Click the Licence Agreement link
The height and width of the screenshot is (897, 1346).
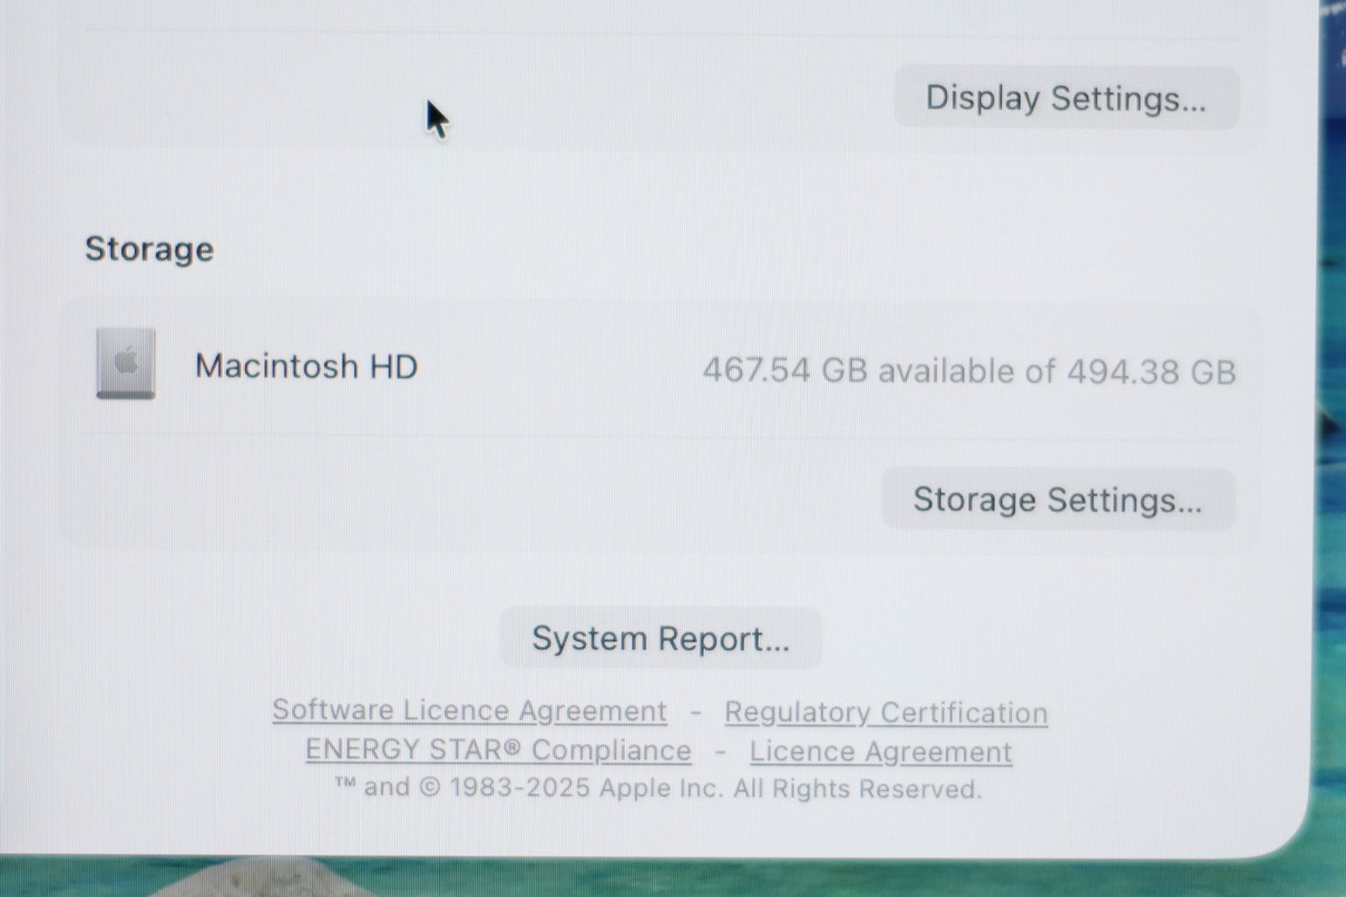coord(880,751)
